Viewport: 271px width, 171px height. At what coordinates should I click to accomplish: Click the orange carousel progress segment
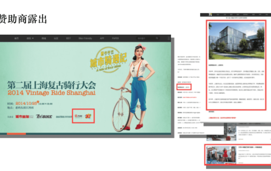click(x=17, y=133)
